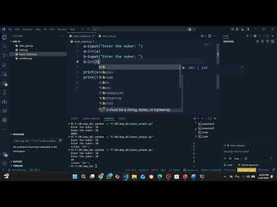Image resolution: width=277 pixels, height=207 pixels.
Task: Open taskbar Search icon
Action: click(x=84, y=177)
